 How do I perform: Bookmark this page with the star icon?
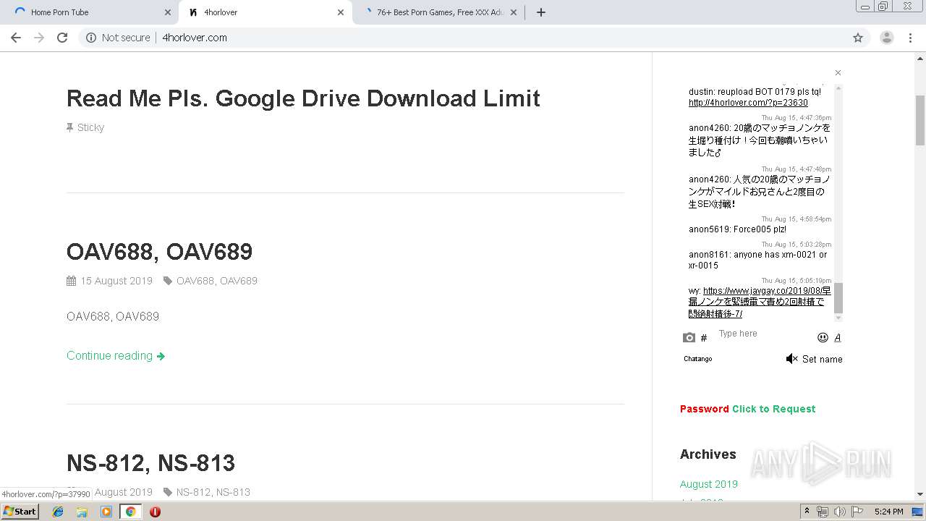tap(858, 38)
